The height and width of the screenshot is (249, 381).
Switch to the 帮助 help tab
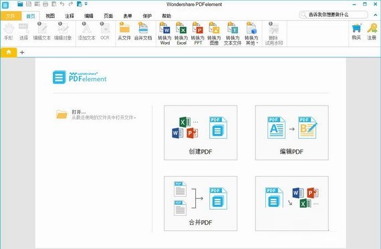click(166, 16)
